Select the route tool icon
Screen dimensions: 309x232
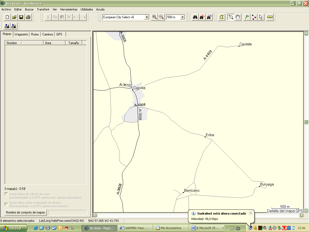[254, 17]
